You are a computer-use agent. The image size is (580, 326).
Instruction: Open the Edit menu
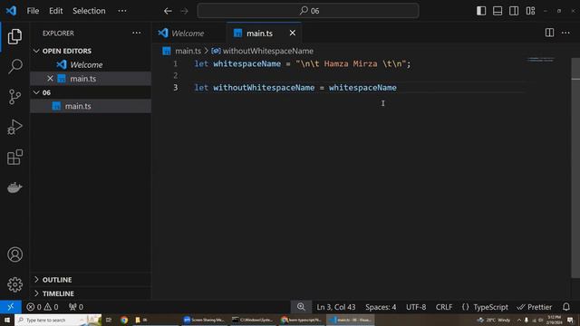click(x=56, y=11)
